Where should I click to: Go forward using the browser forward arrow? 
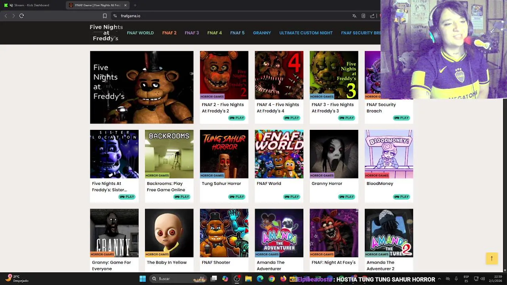coord(13,16)
